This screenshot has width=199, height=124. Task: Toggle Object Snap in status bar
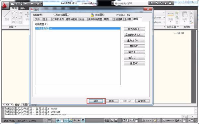[x=62, y=120]
